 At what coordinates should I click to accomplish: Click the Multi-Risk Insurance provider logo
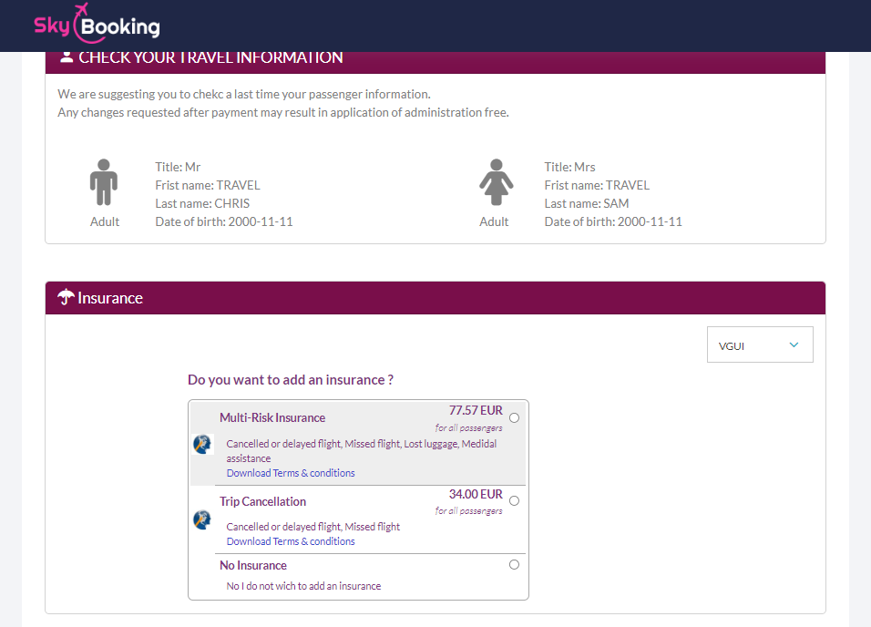202,444
